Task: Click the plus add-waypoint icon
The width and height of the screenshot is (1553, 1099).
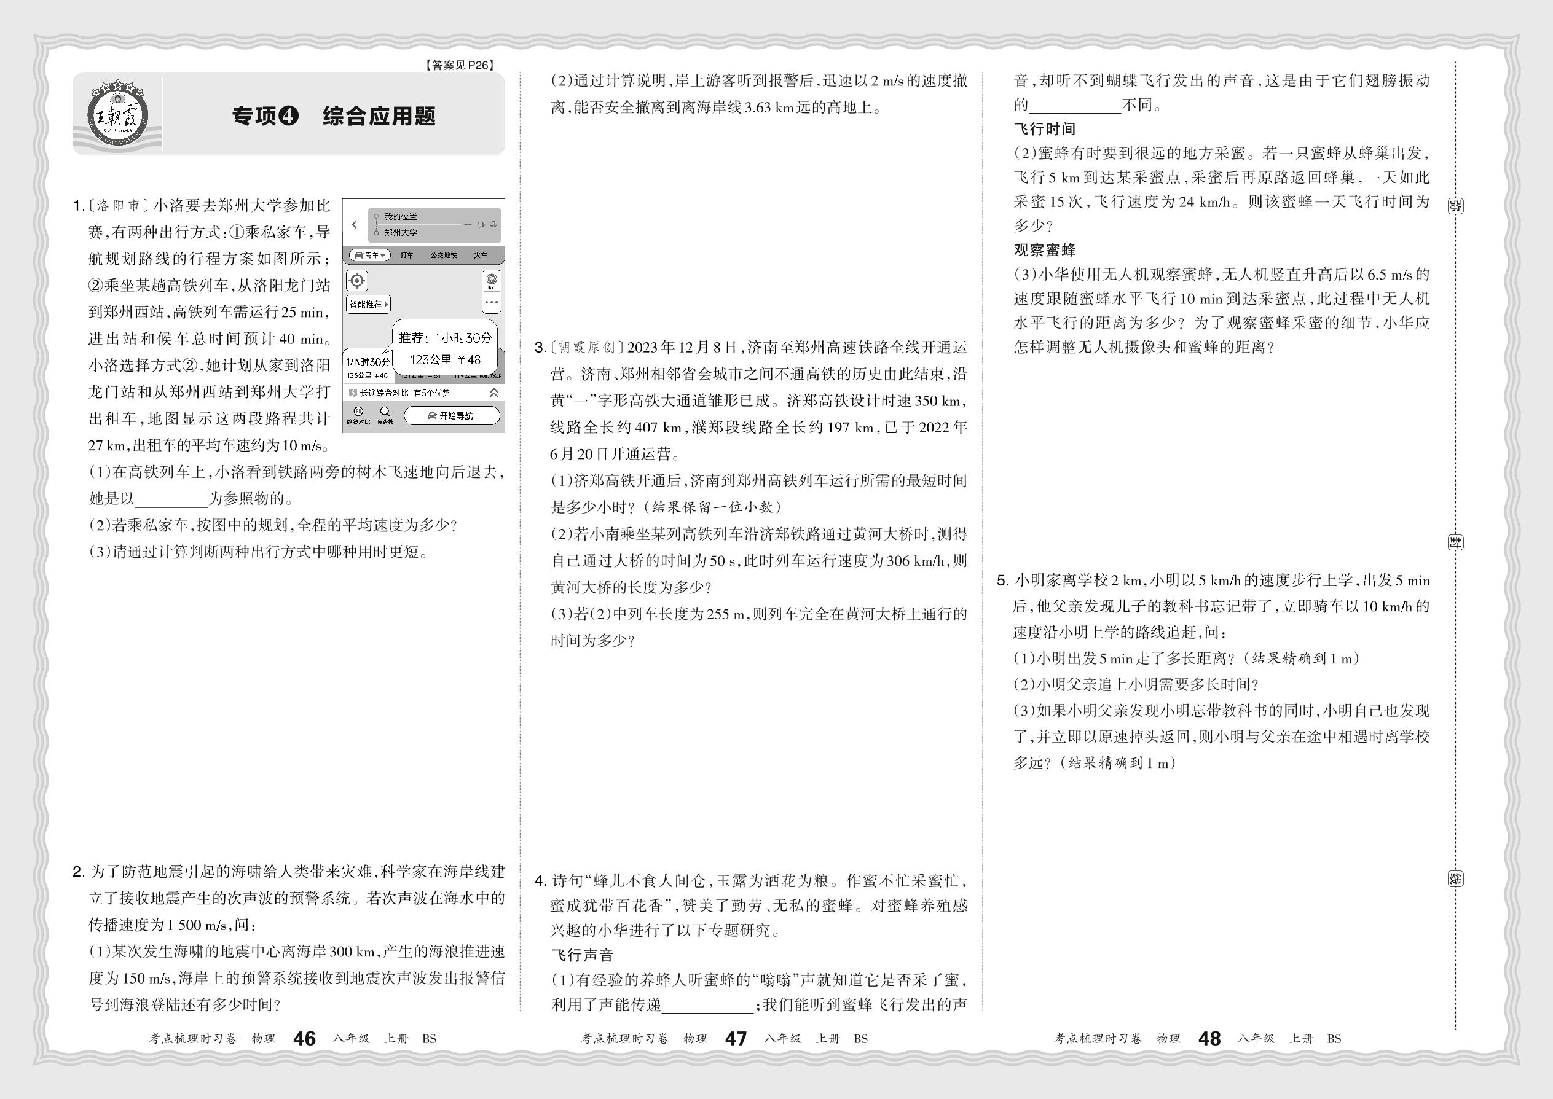Action: [x=467, y=225]
